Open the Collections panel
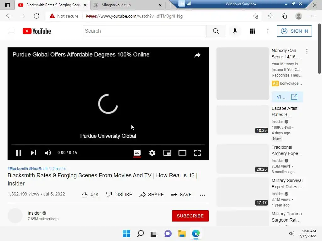The height and width of the screenshot is (241, 322). tap(284, 16)
